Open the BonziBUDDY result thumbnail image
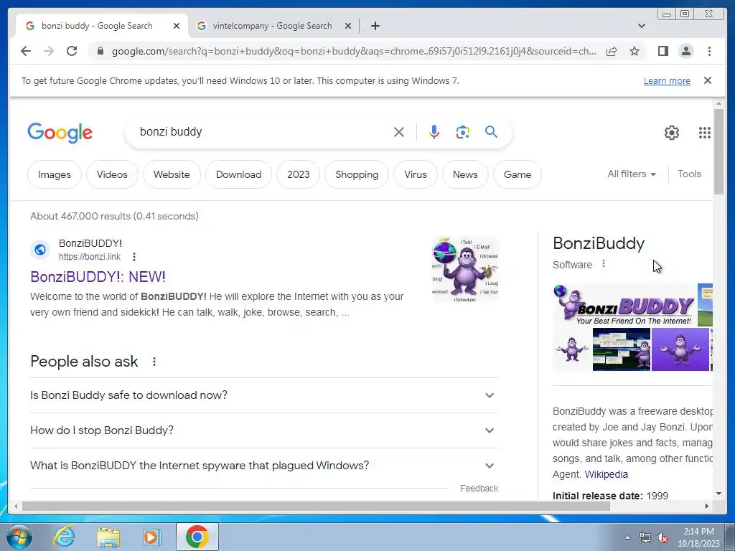735x551 pixels. pos(465,270)
